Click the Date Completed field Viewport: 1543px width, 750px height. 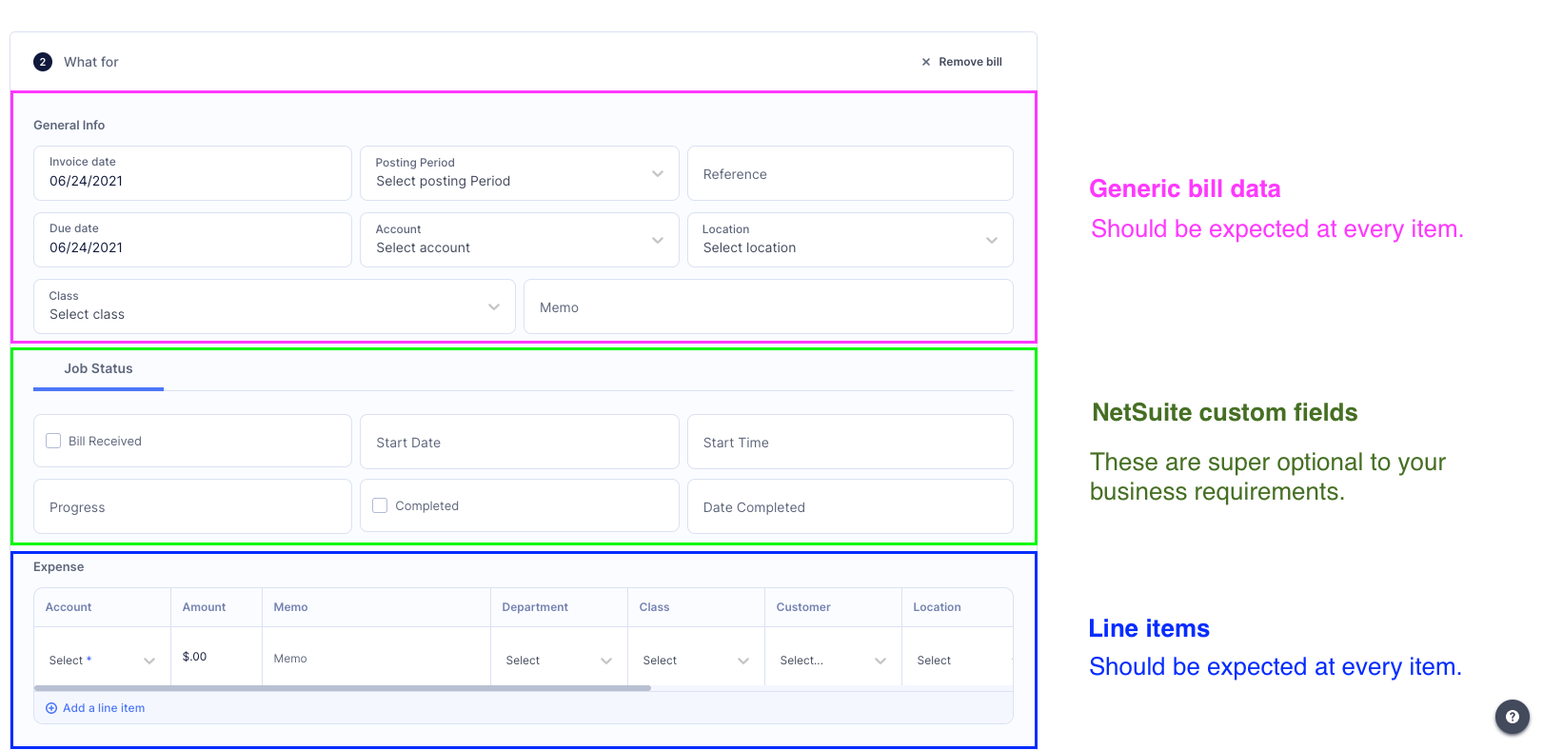click(850, 506)
